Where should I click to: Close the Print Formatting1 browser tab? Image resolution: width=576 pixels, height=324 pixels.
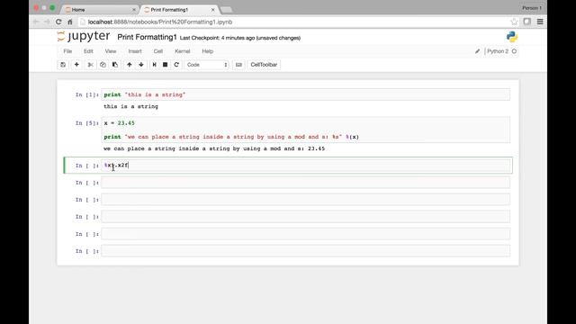click(x=212, y=10)
